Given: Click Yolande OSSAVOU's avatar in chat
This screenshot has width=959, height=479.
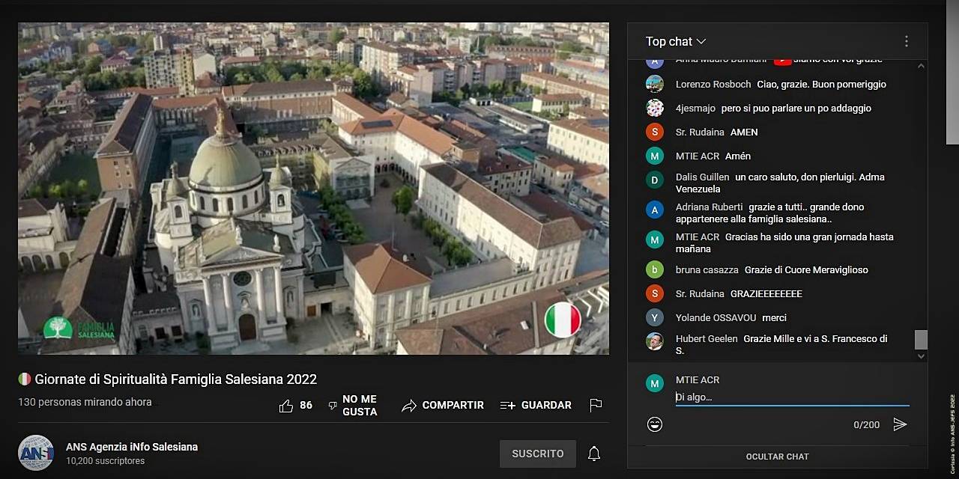Looking at the screenshot, I should [x=655, y=317].
